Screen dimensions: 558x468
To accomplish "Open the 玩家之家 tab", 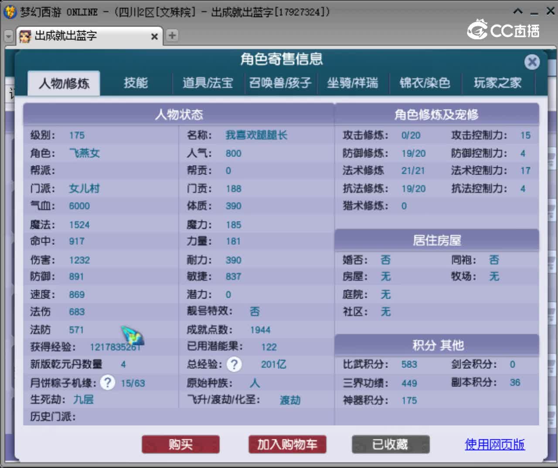I will (x=497, y=83).
